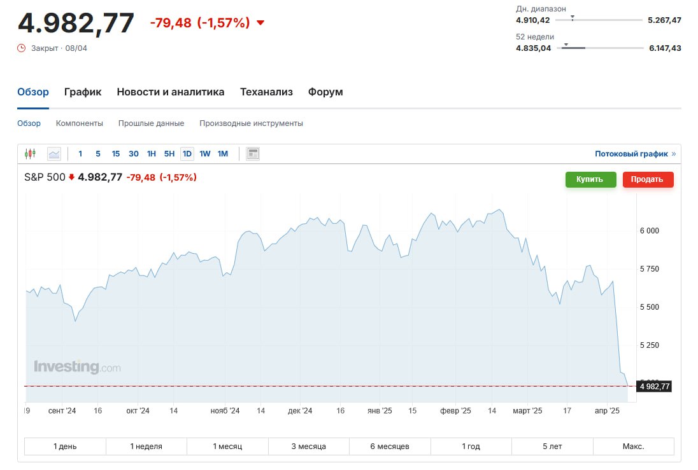Screen dimensions: 698x470
Task: Open the Потоковый график link
Action: (635, 154)
